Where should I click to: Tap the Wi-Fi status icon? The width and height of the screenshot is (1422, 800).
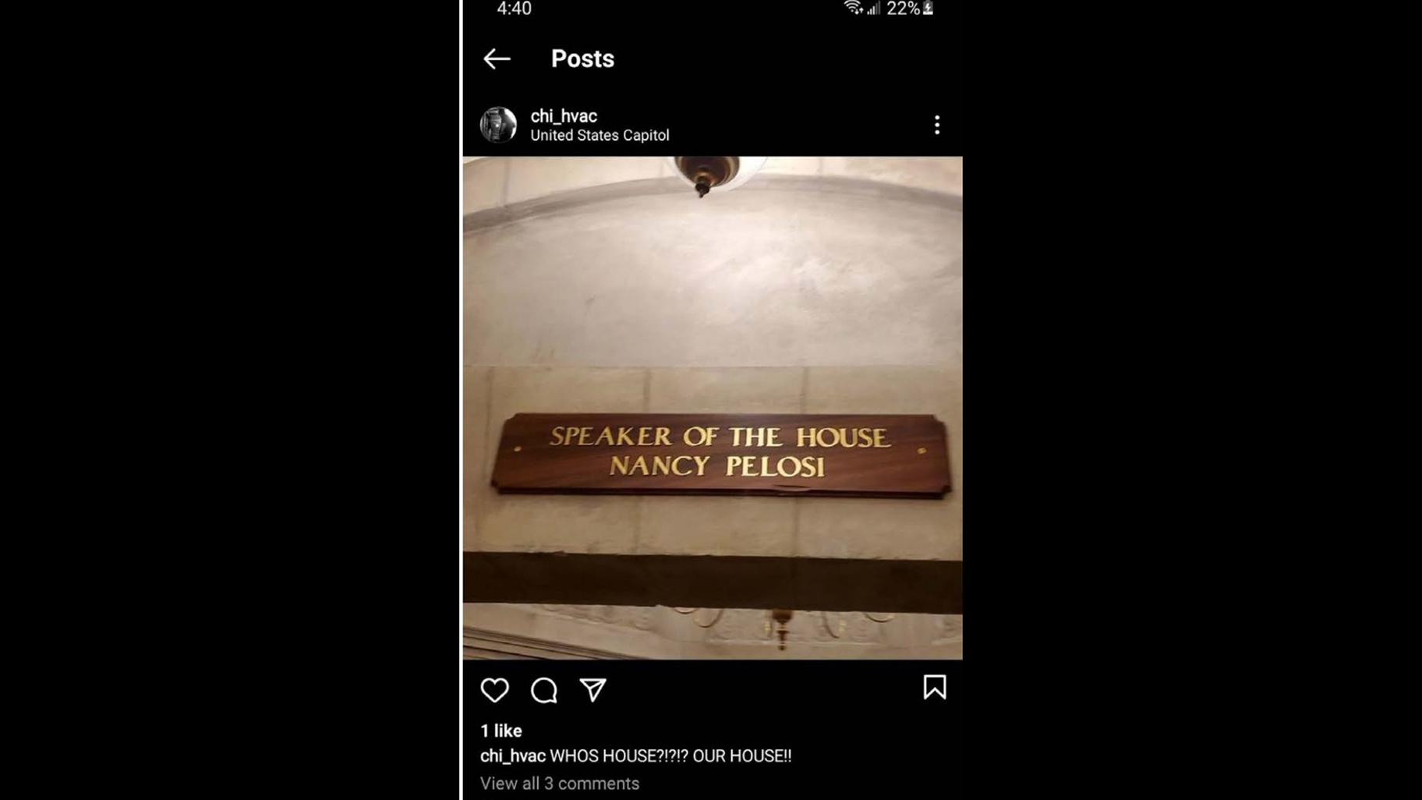click(853, 8)
